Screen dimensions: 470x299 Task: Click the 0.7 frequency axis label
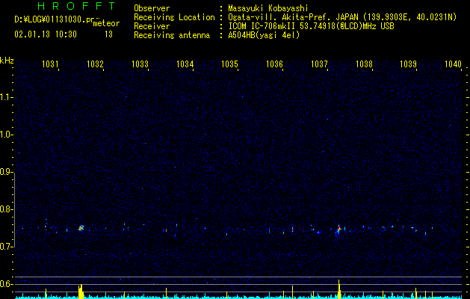tap(6, 247)
